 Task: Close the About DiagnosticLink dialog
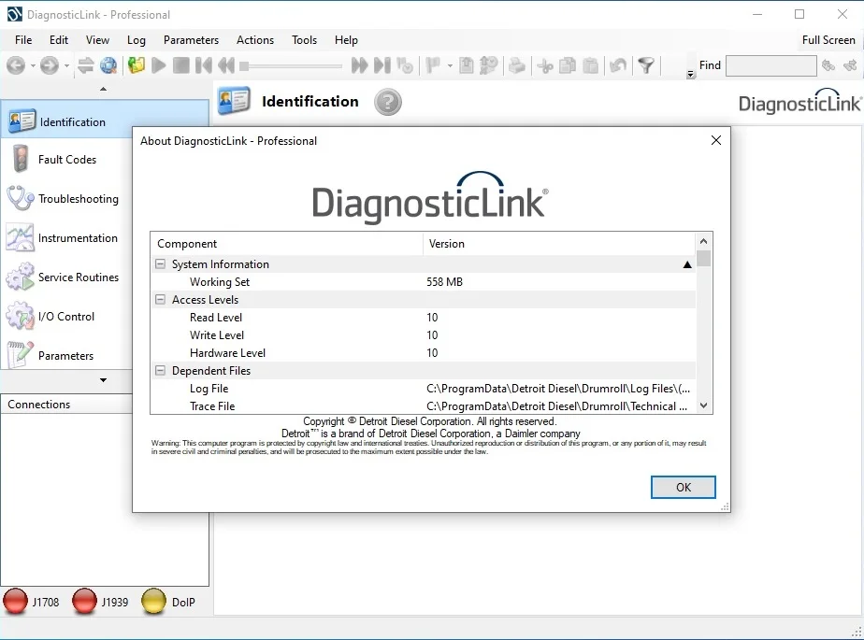tap(715, 140)
